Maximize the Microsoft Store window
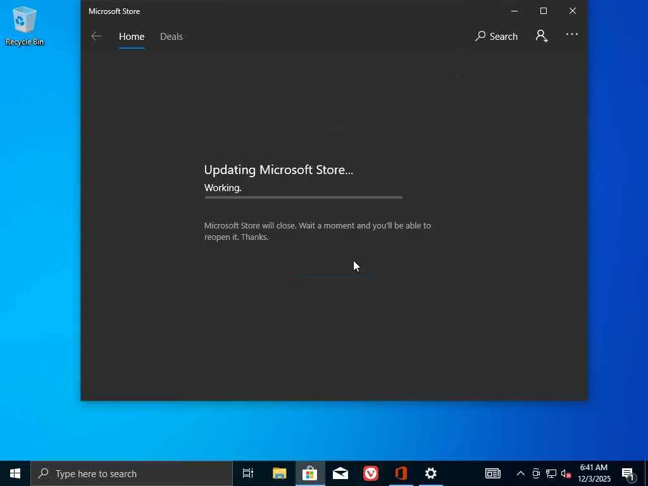Screen dimensions: 648x486 (x=544, y=11)
